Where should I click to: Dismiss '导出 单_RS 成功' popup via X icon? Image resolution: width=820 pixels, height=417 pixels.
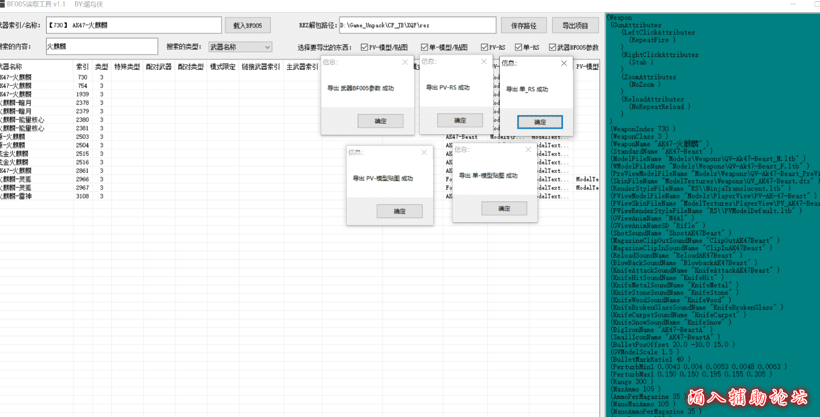(x=564, y=63)
